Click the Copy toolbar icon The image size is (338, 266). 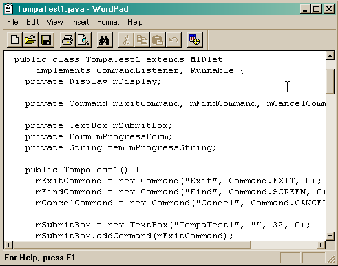click(x=142, y=40)
